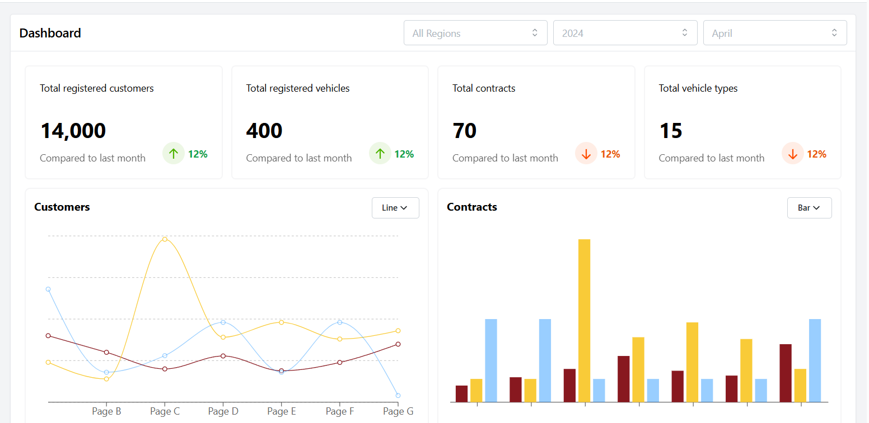Open the Bar chart type selector on Contracts
Screen dimensions: 869x423
tap(809, 207)
